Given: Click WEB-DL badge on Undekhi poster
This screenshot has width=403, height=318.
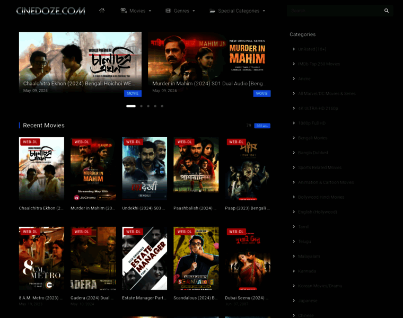Looking at the screenshot, I should pyautogui.click(x=133, y=142).
